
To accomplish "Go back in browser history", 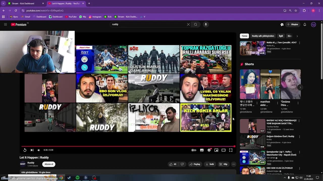I will coord(4,11).
